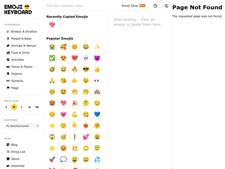Image resolution: width=225 pixels, height=169 pixels.
Task: Choose the pink growing heart emoji
Action: [x=63, y=114]
